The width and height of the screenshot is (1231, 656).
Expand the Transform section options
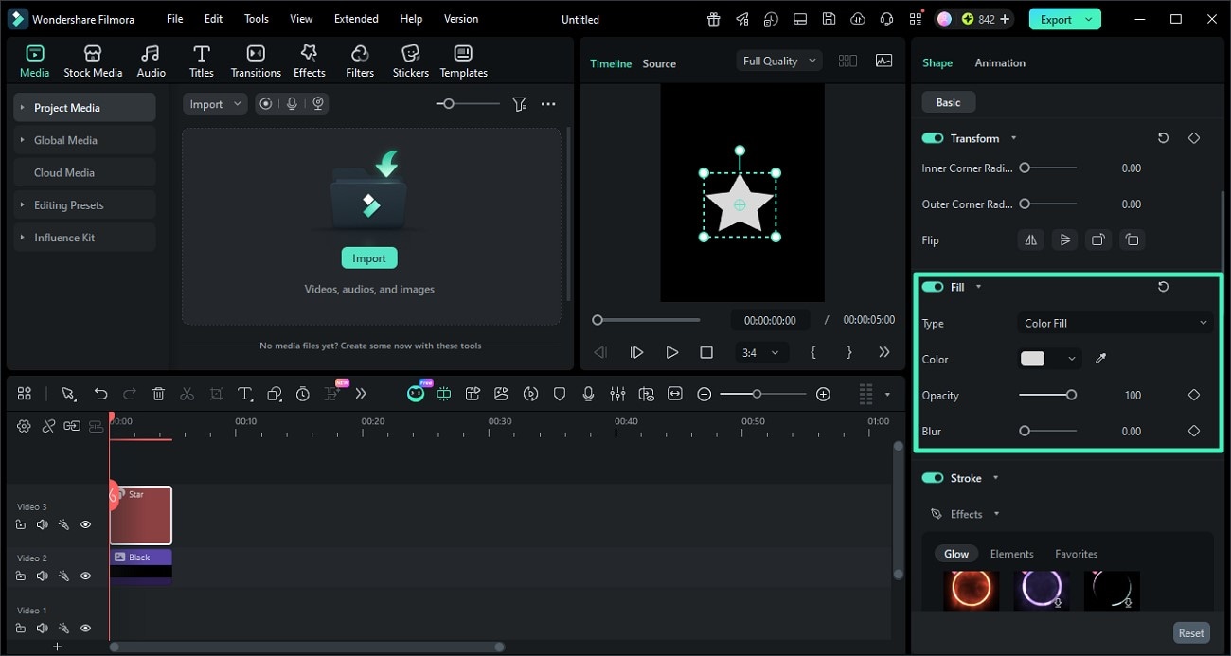pyautogui.click(x=1013, y=138)
